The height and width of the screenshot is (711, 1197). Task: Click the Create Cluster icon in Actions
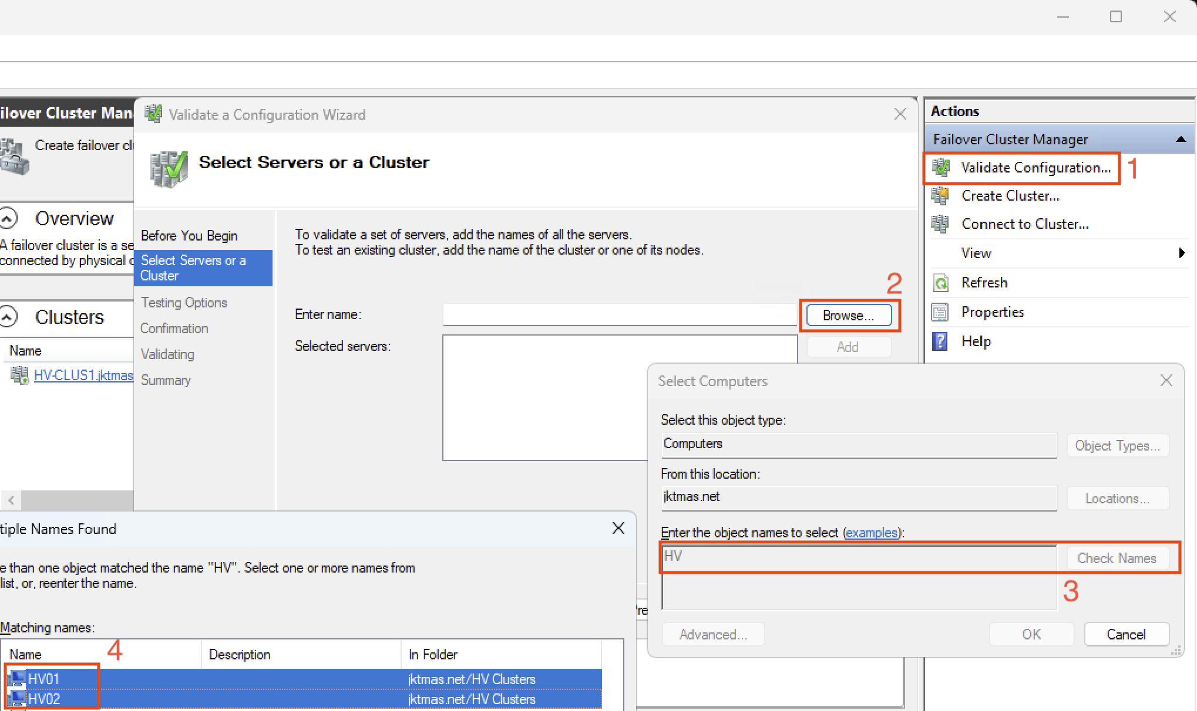click(x=941, y=196)
